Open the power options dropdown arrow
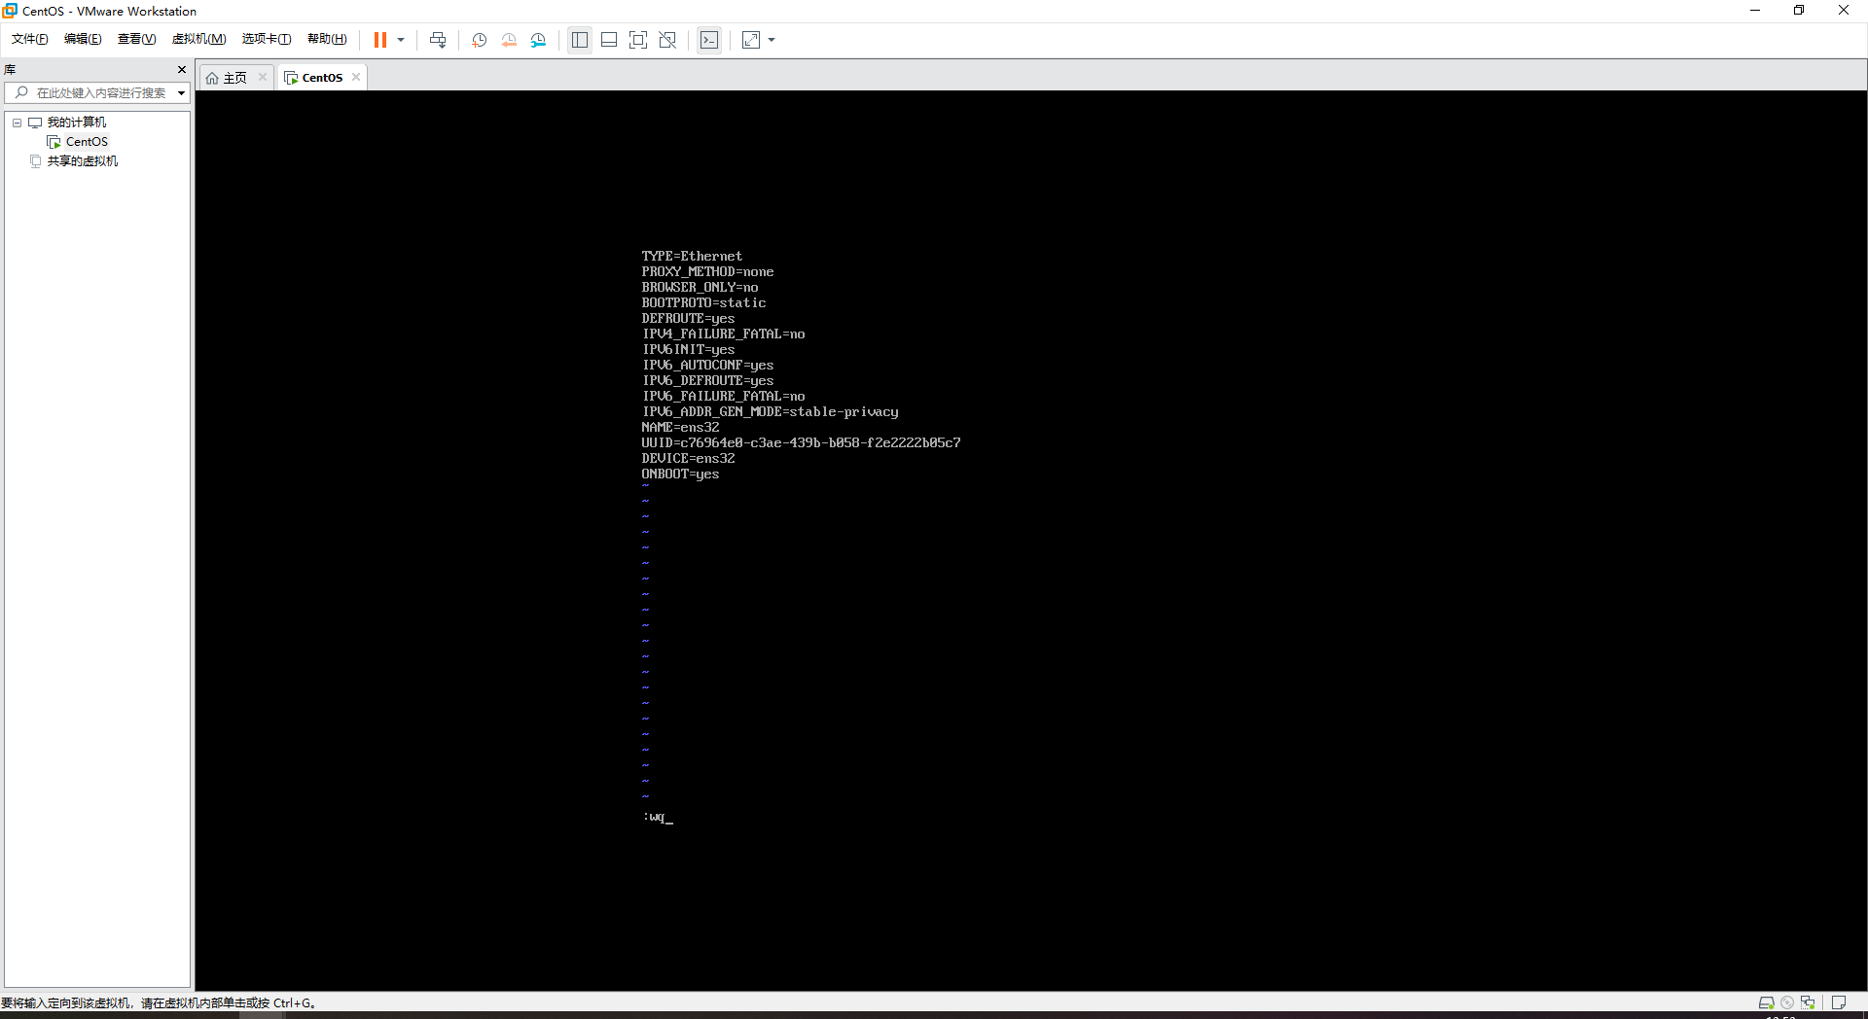The image size is (1868, 1019). [x=401, y=40]
